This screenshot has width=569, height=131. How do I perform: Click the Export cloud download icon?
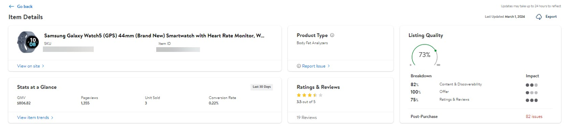coord(539,17)
